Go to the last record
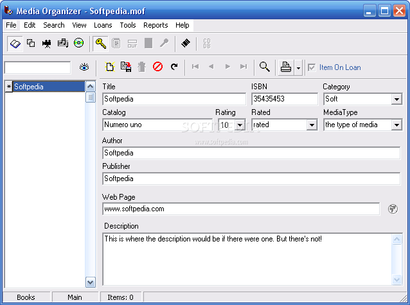The height and width of the screenshot is (305, 410). 244,67
